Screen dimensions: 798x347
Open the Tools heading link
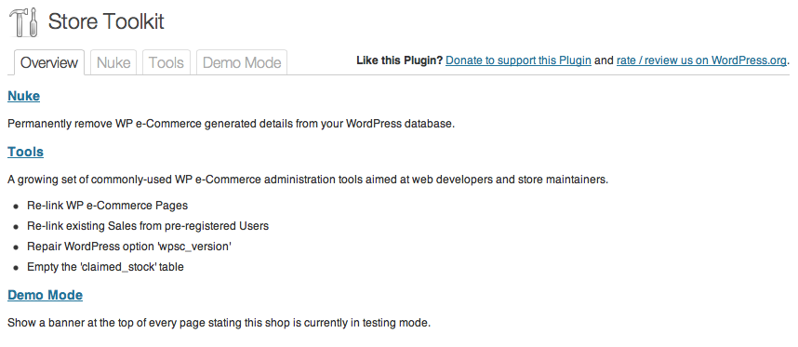(x=25, y=153)
